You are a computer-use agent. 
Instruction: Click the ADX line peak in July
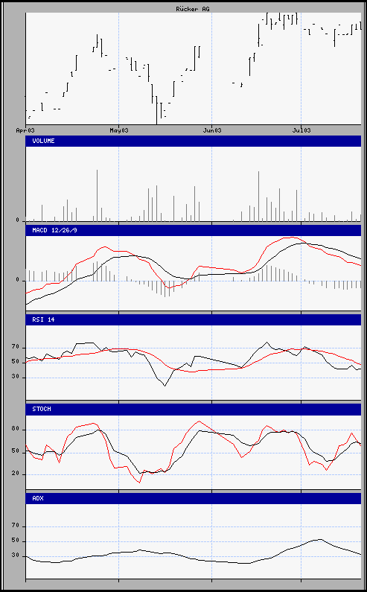point(320,540)
